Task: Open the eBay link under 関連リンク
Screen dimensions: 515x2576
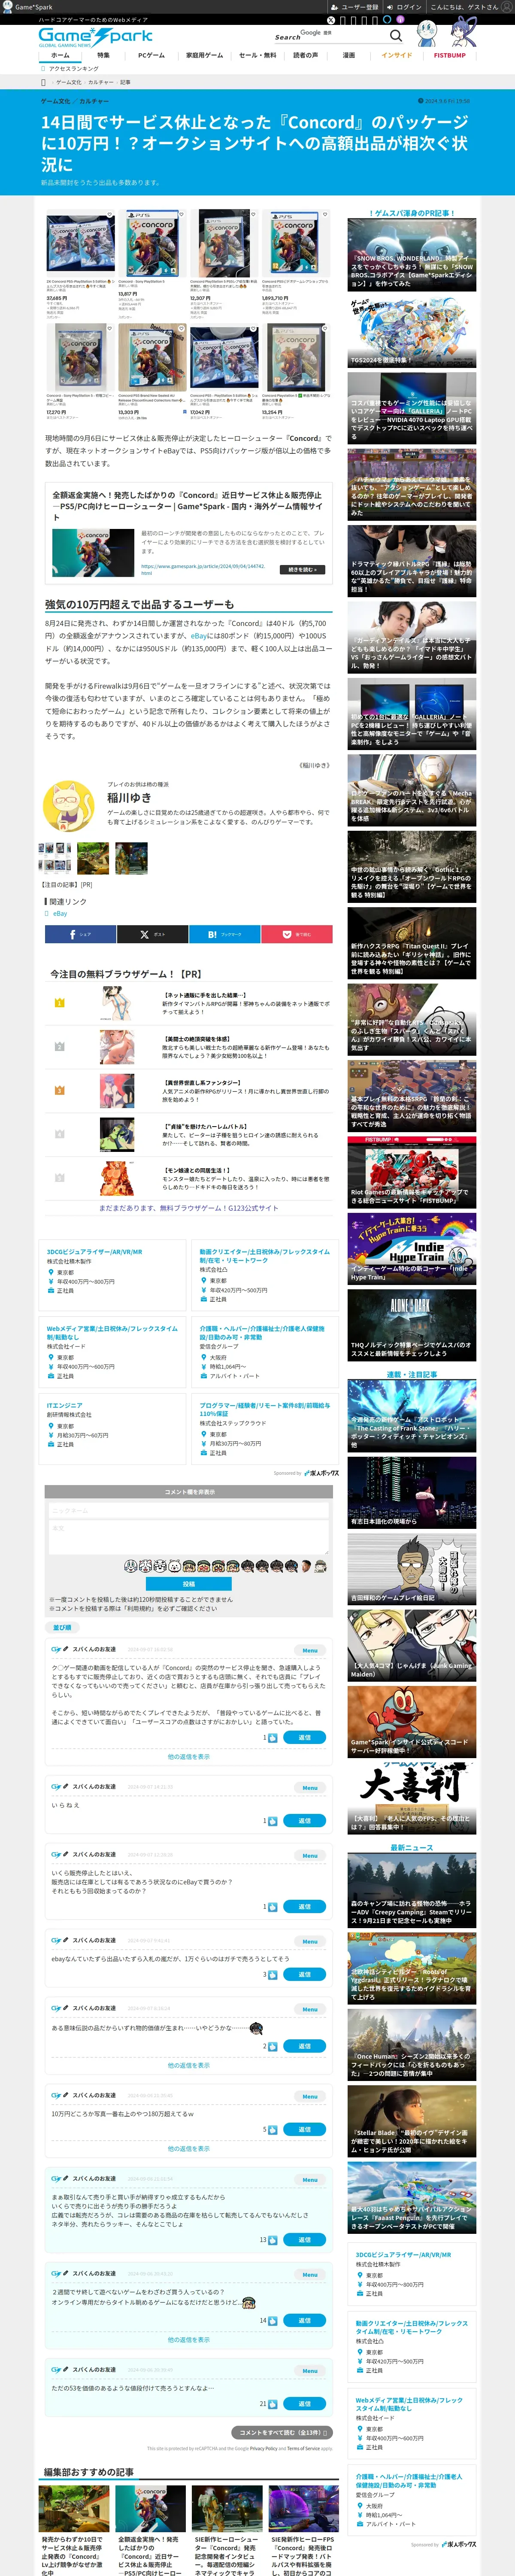Action: point(60,913)
